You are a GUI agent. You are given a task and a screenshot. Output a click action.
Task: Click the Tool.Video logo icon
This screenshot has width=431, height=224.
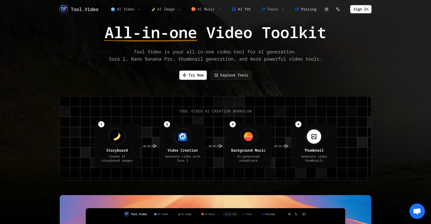point(63,9)
